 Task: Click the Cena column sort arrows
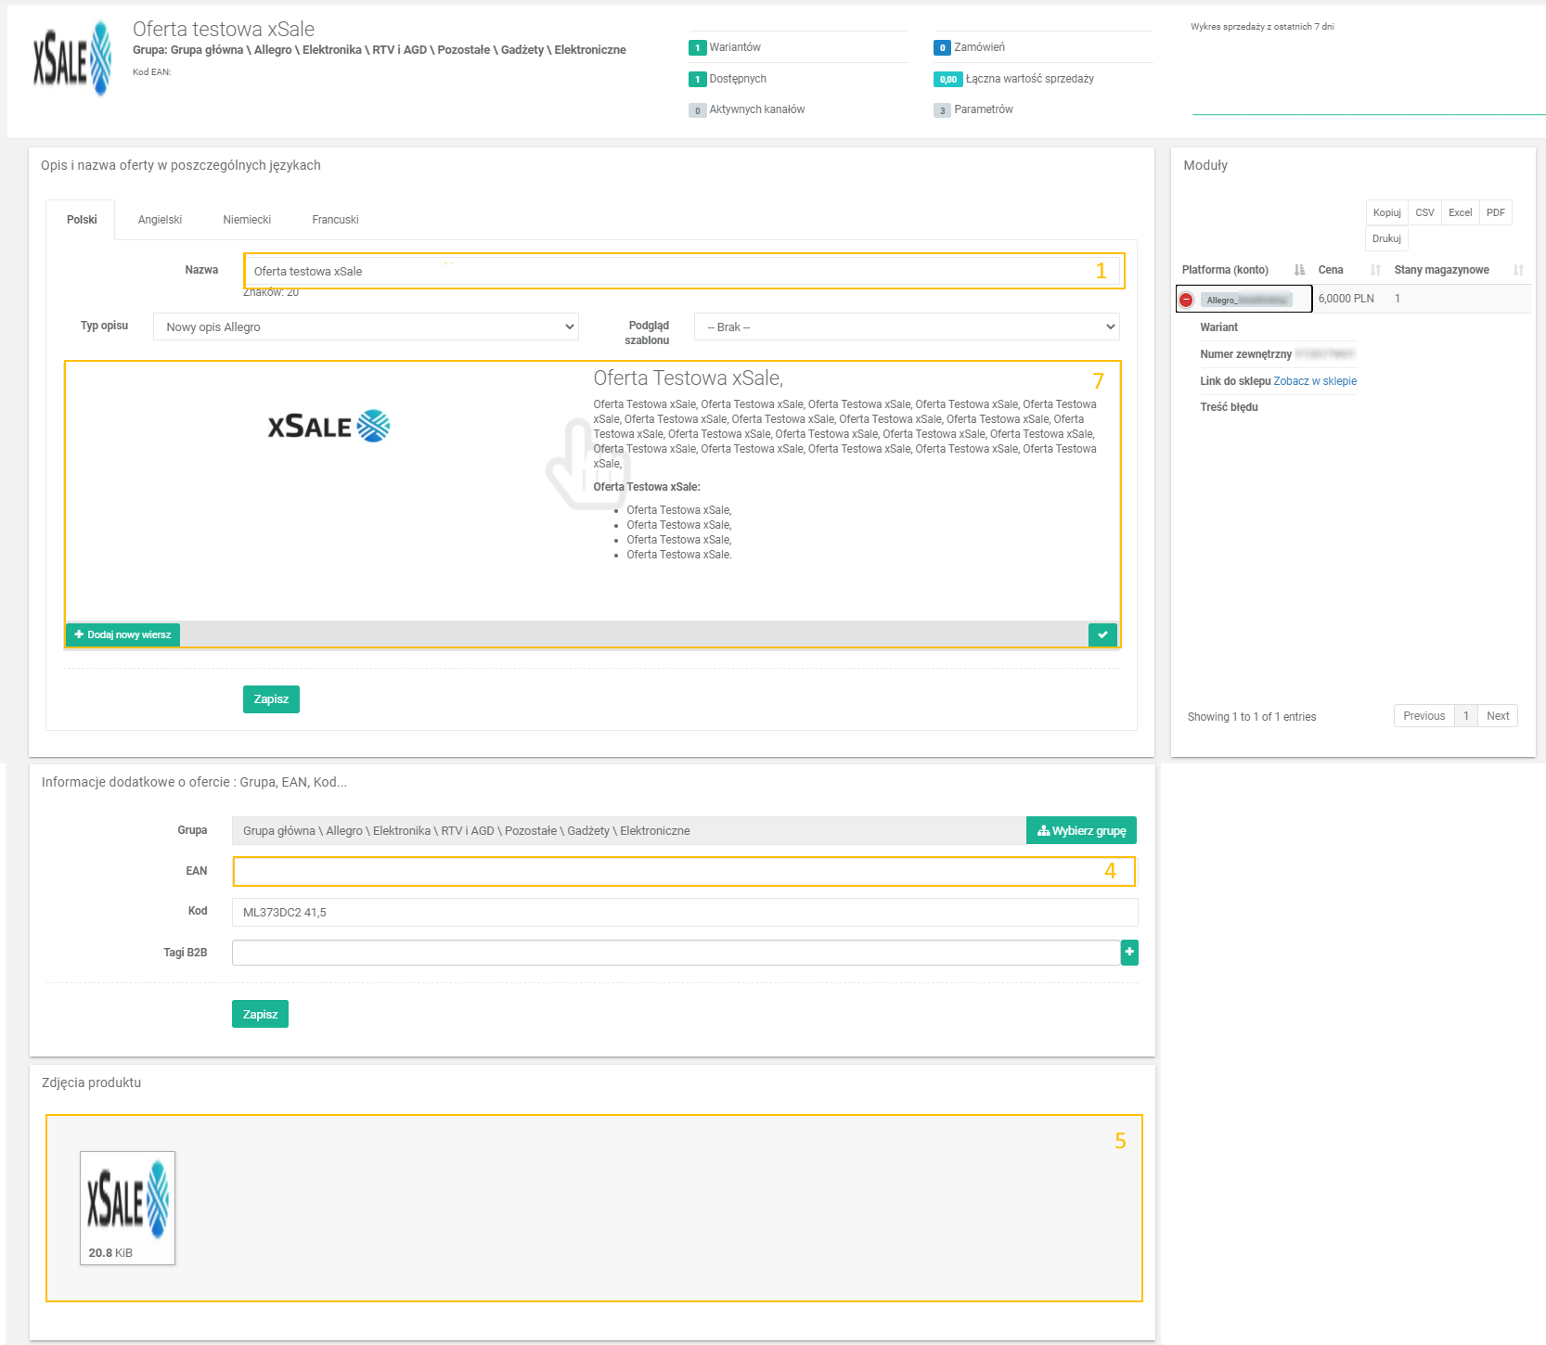point(1375,270)
